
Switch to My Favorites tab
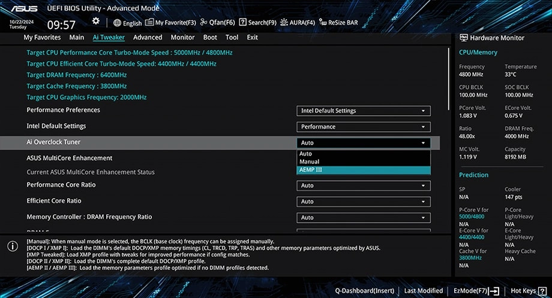pyautogui.click(x=42, y=37)
